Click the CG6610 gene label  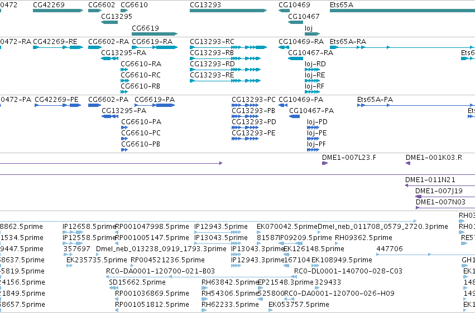134,5
